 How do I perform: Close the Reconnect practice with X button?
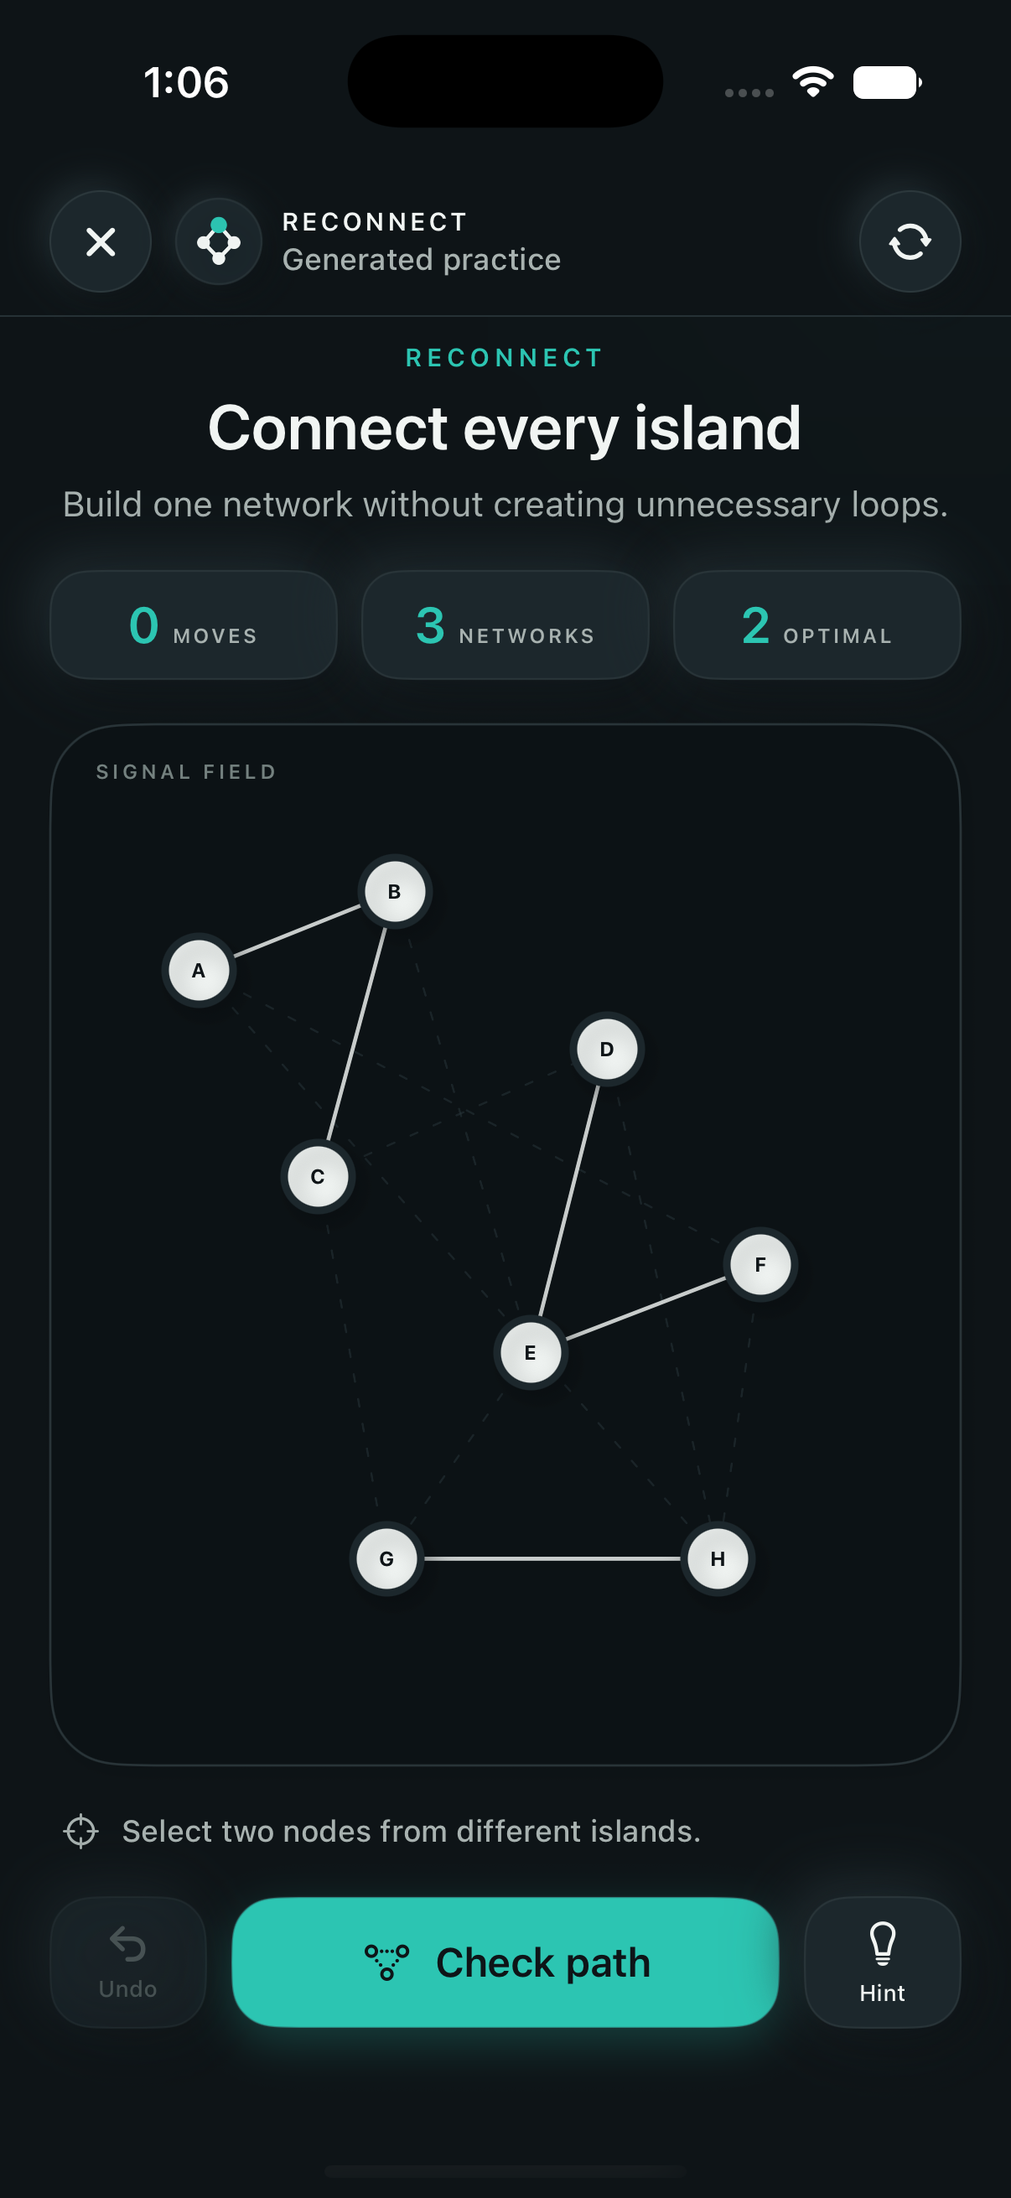coord(101,241)
